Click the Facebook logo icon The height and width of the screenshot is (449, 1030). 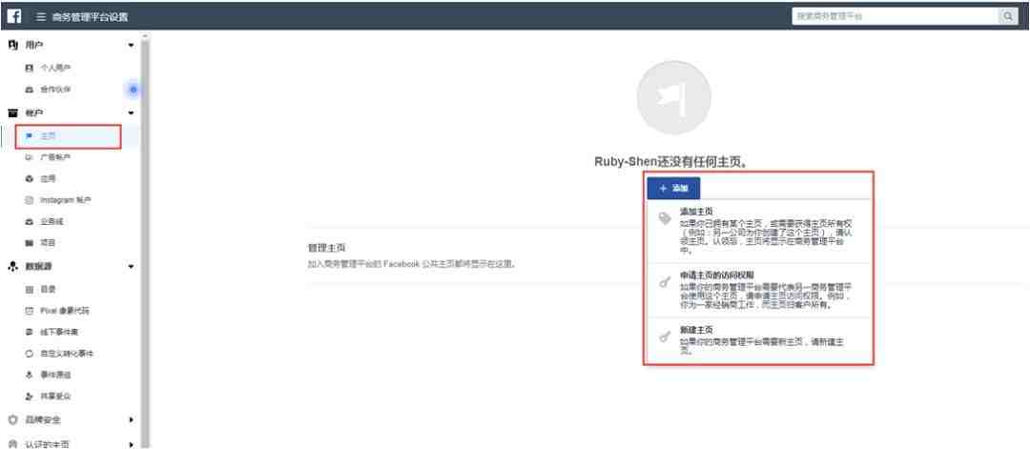coord(14,16)
